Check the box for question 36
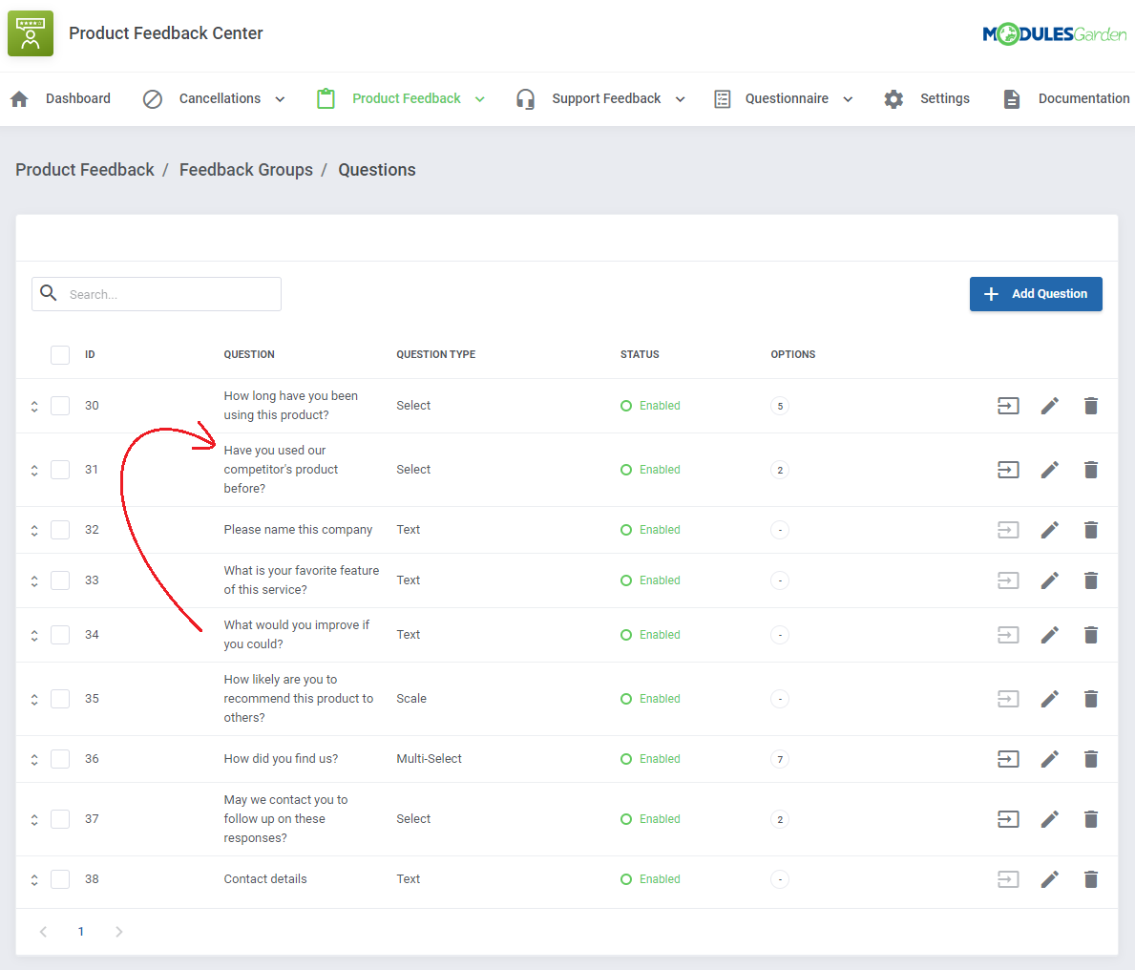This screenshot has height=970, width=1135. point(60,759)
